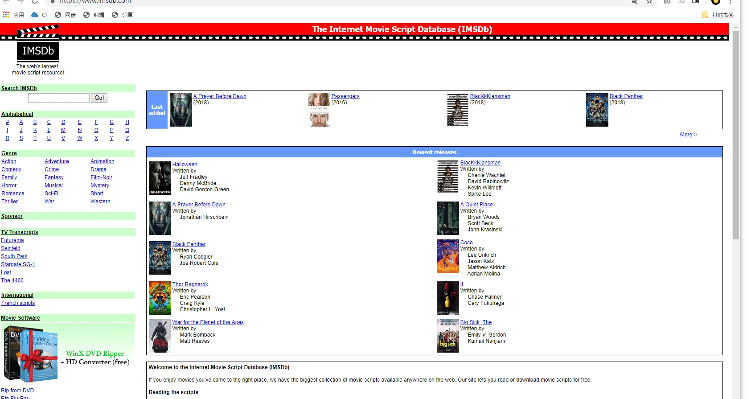
Task: Open the 其他书签 bookmarks folder
Action: pos(718,15)
